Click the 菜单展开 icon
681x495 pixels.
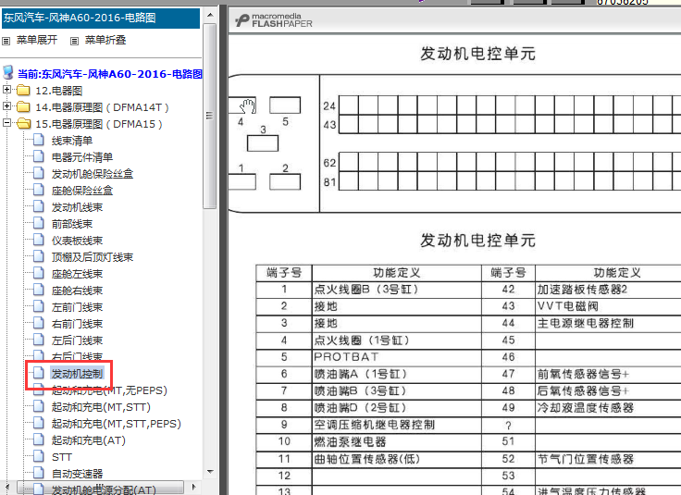pyautogui.click(x=6, y=42)
